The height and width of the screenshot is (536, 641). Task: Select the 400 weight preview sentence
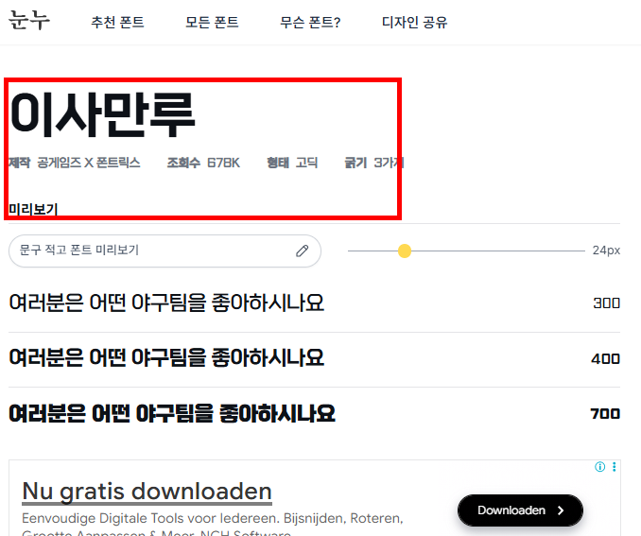click(166, 357)
